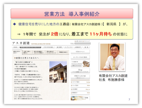Open the 施工事例 navigation item

point(59,47)
